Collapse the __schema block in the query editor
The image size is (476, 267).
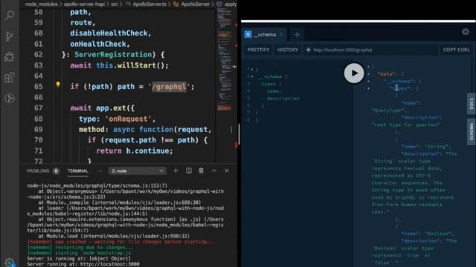[x=252, y=76]
